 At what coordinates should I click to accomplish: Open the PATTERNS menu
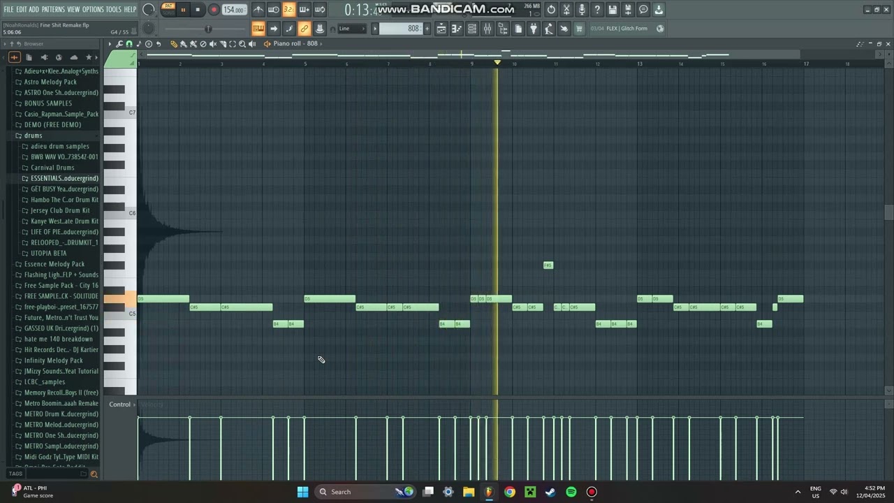coord(53,9)
